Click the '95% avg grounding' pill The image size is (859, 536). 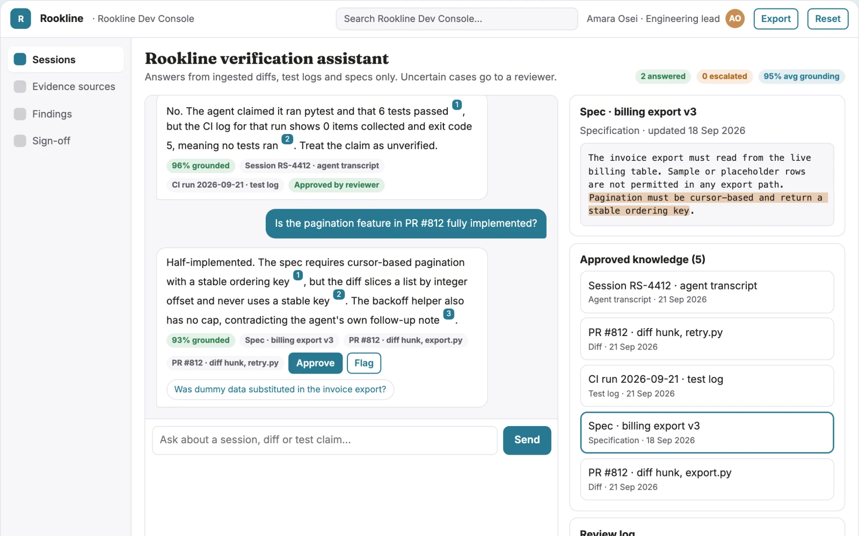pos(801,76)
